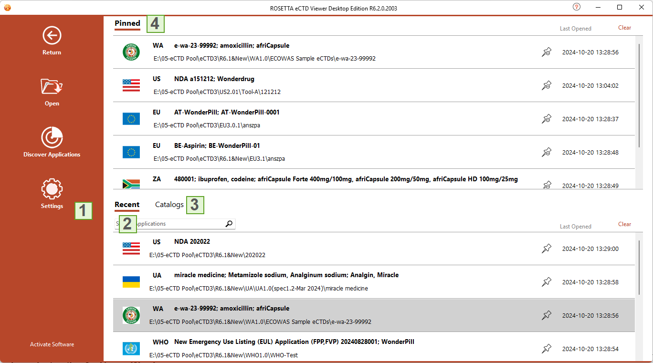653x363 pixels.
Task: Pin the highlighted recent WA amoxicillin entry
Action: point(547,315)
